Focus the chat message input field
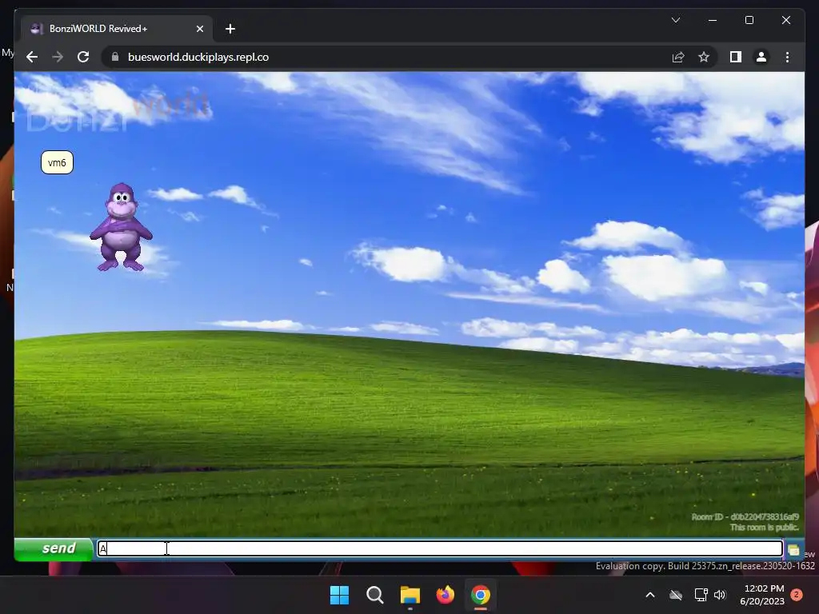The height and width of the screenshot is (614, 819). point(440,548)
